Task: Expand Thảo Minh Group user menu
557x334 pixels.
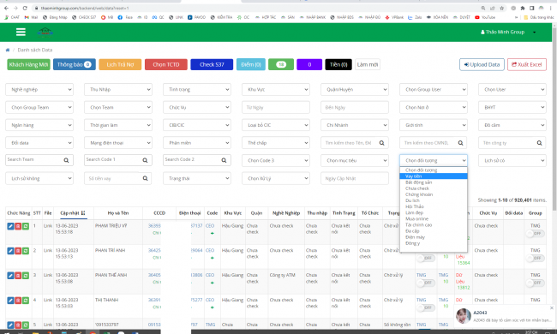Action: (x=508, y=32)
